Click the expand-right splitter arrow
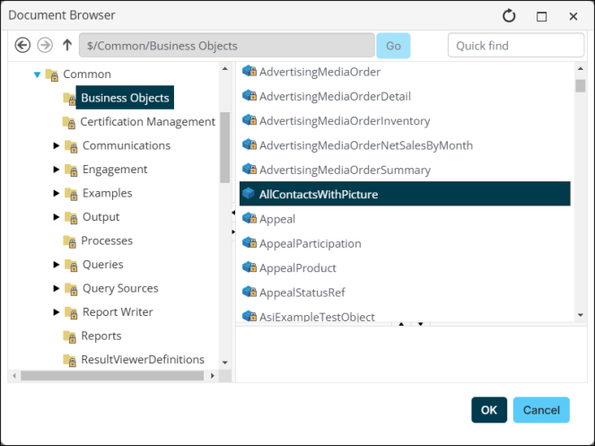 point(233,232)
